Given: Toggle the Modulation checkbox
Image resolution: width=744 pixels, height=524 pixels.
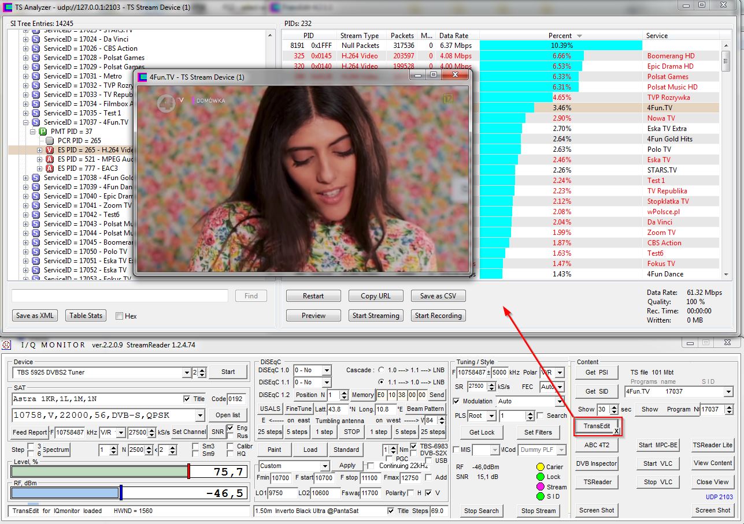Looking at the screenshot, I should pyautogui.click(x=457, y=401).
